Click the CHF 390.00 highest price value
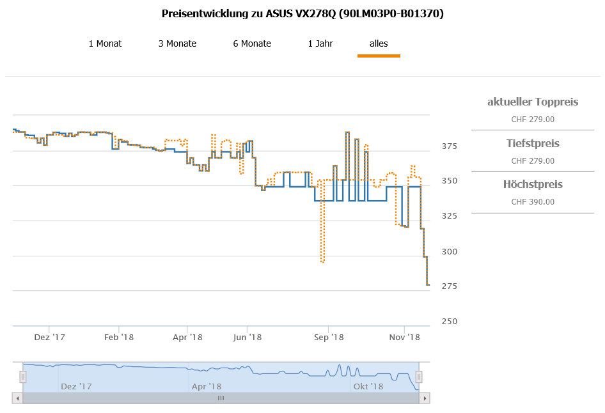 (533, 202)
